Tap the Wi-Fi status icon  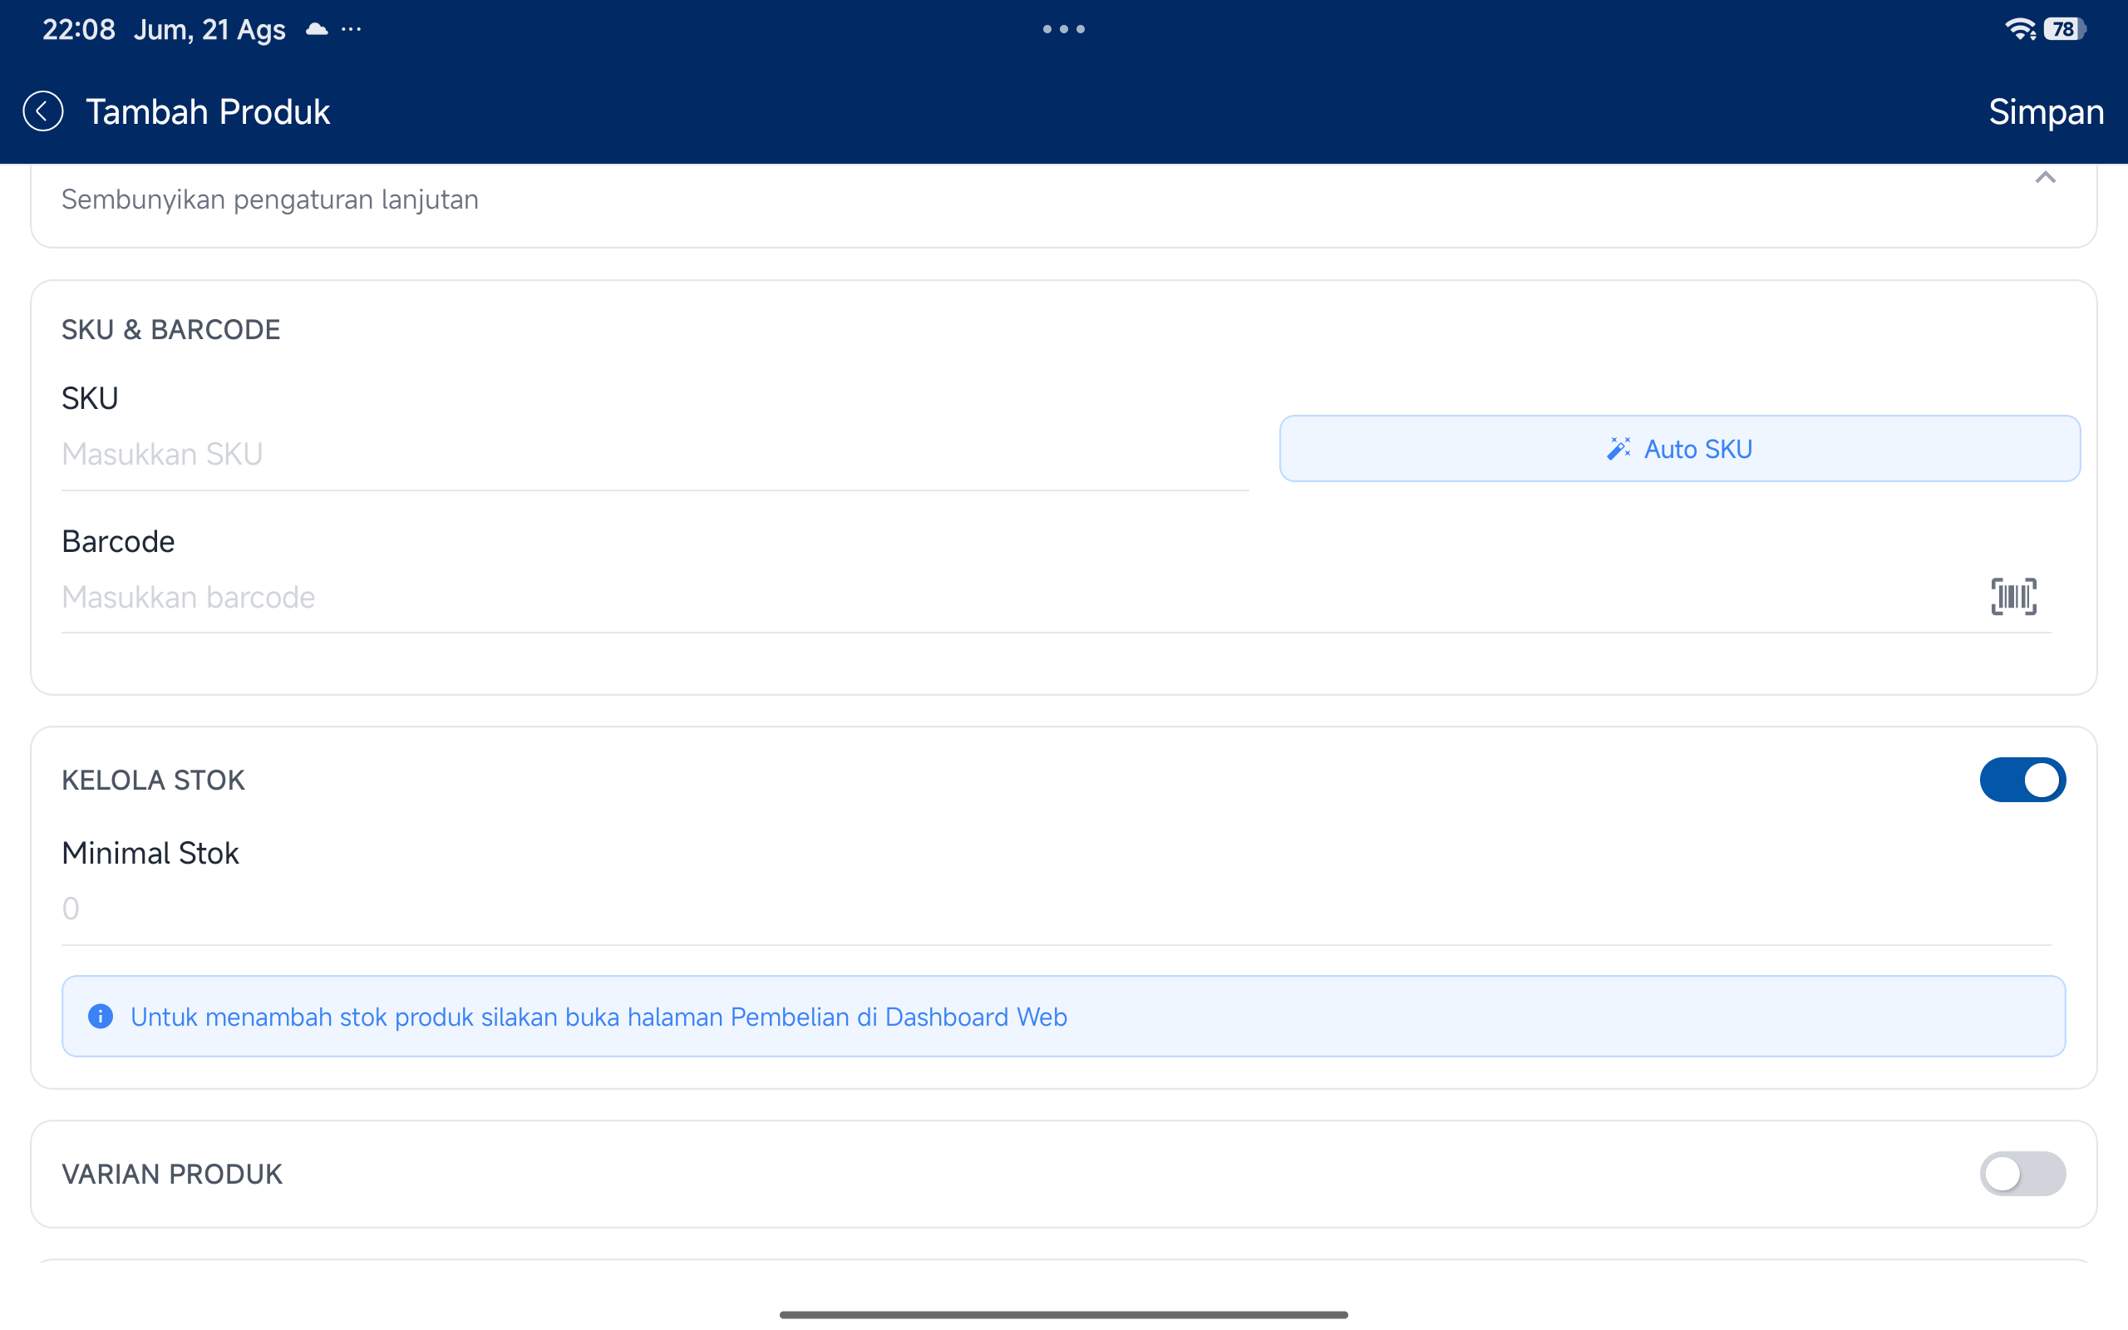[x=2020, y=29]
